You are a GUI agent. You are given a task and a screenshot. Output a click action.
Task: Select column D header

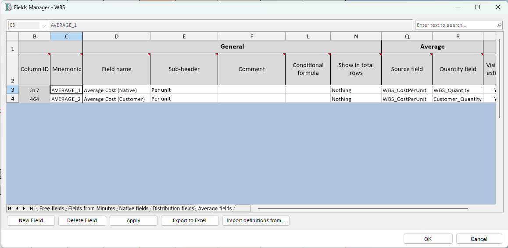[116, 36]
